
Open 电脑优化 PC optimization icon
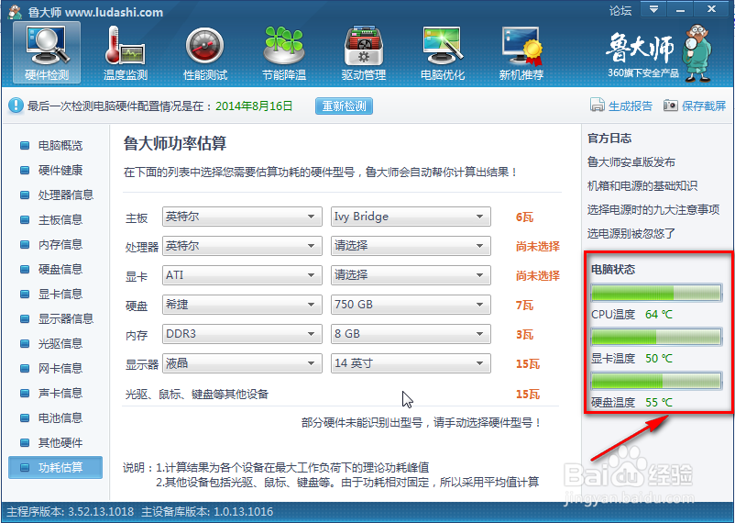click(443, 52)
